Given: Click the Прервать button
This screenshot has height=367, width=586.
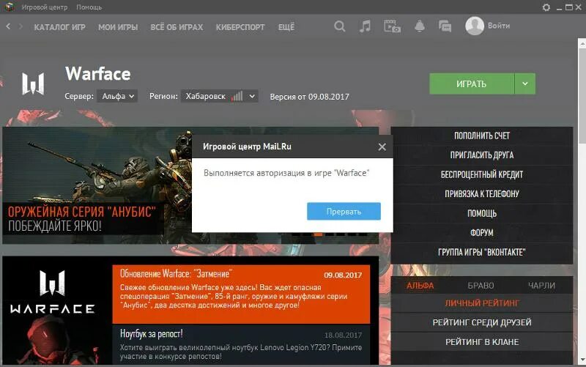Looking at the screenshot, I should [x=344, y=212].
